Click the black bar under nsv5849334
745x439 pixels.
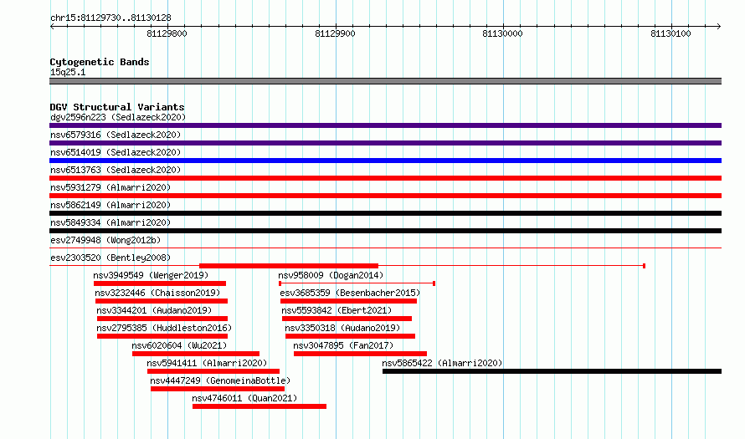coord(385,231)
